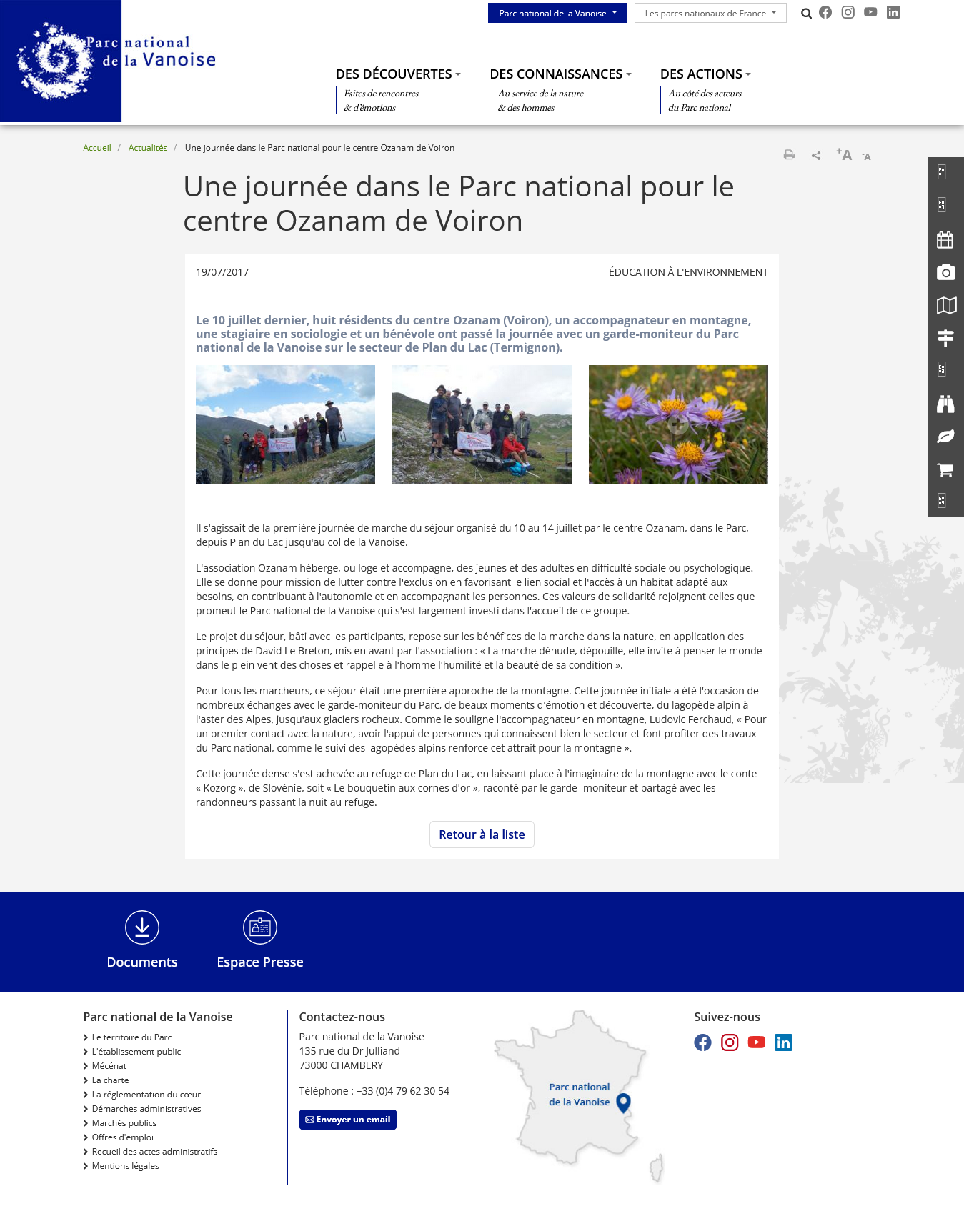Increase text size with the +A icon
This screenshot has width=964, height=1221.
click(843, 155)
